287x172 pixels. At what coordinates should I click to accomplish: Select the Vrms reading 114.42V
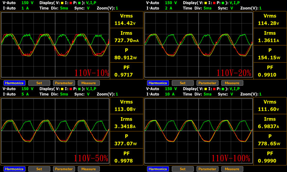coord(125,23)
